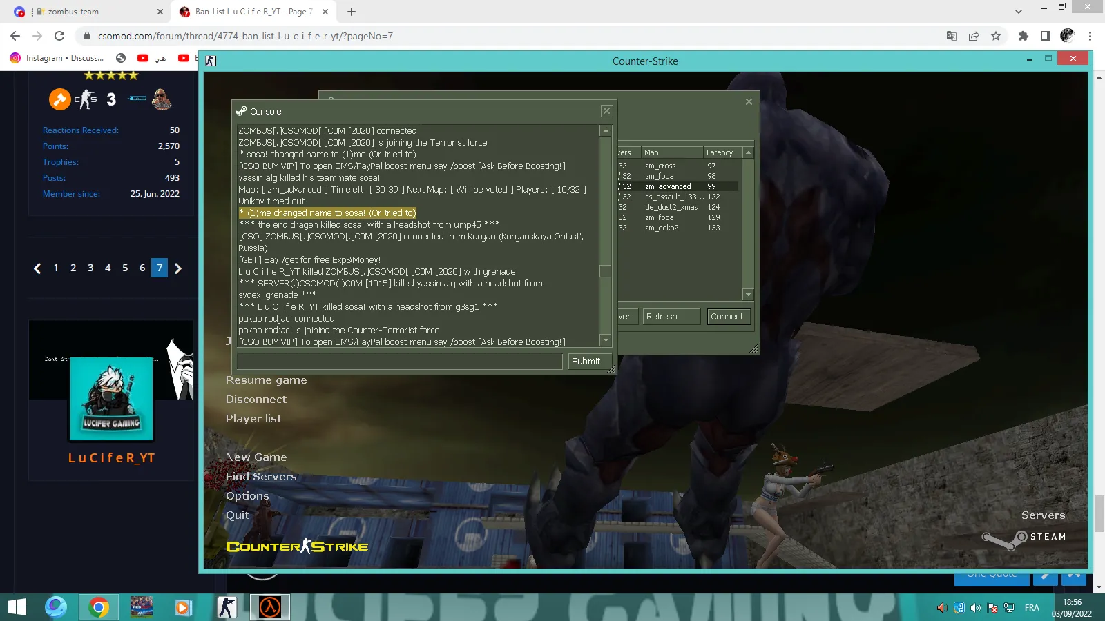
Task: Go to forum page 4
Action: [x=108, y=268]
